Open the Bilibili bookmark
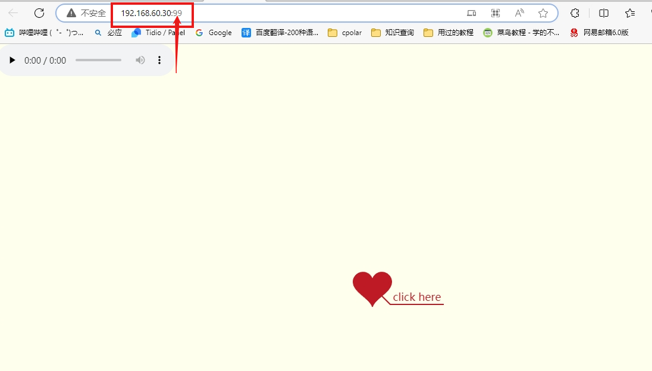This screenshot has height=371, width=652. (x=44, y=33)
